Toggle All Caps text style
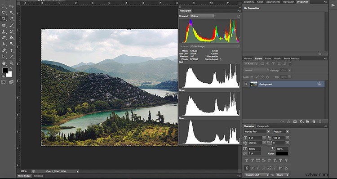This screenshot has width=337, height=179. click(258, 161)
